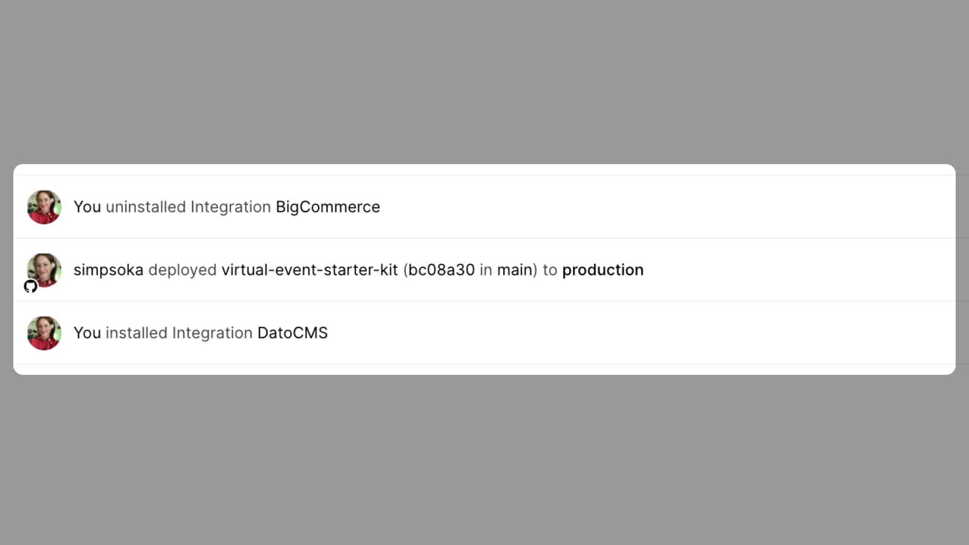The width and height of the screenshot is (969, 545).
Task: Click the dimmed backdrop above the activity panel
Action: tap(484, 79)
